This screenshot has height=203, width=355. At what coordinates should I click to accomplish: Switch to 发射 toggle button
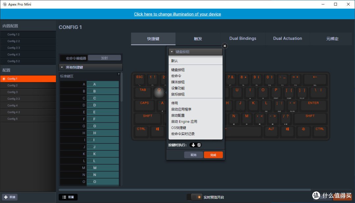click(x=105, y=58)
